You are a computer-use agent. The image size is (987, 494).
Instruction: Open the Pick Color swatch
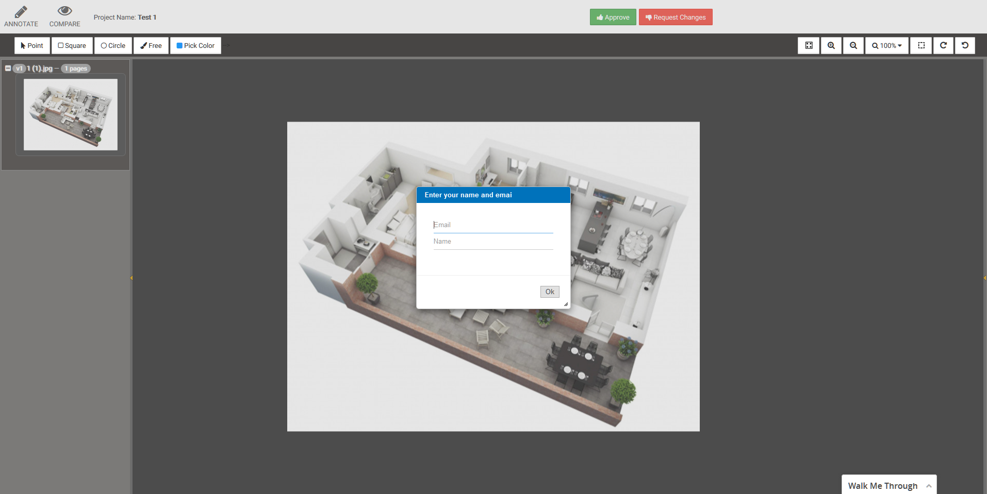point(195,45)
